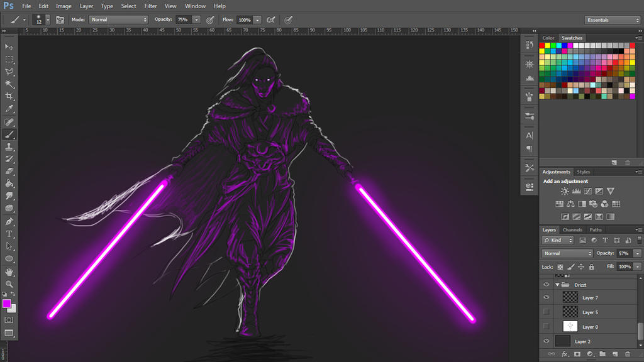Image resolution: width=644 pixels, height=362 pixels.
Task: Open the Window menu
Action: click(x=195, y=6)
